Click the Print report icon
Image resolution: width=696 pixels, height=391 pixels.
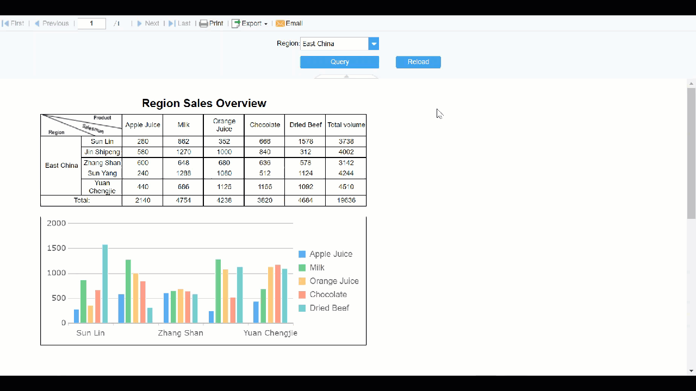(204, 23)
